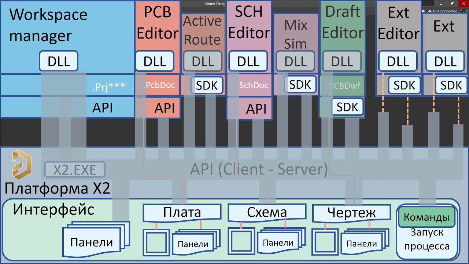Click the Плата document box
469x264 pixels.
point(182,213)
